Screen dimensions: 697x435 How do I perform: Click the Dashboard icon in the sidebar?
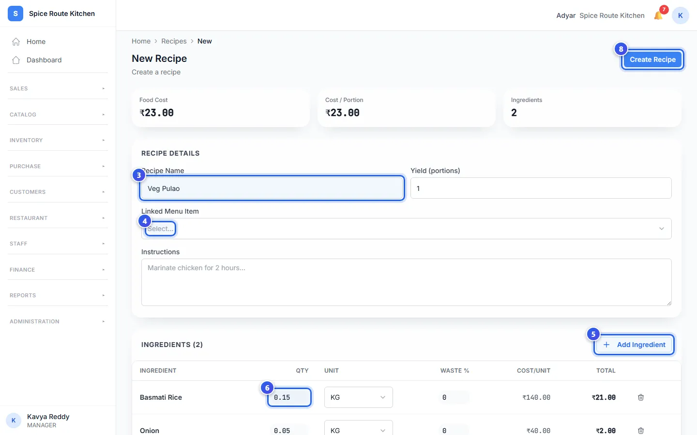point(16,60)
